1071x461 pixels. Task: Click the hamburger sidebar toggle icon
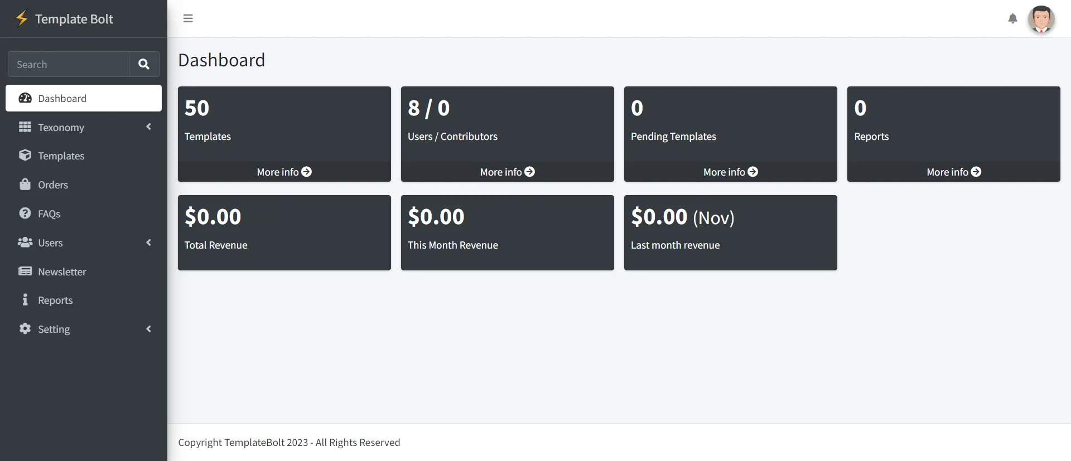point(188,18)
